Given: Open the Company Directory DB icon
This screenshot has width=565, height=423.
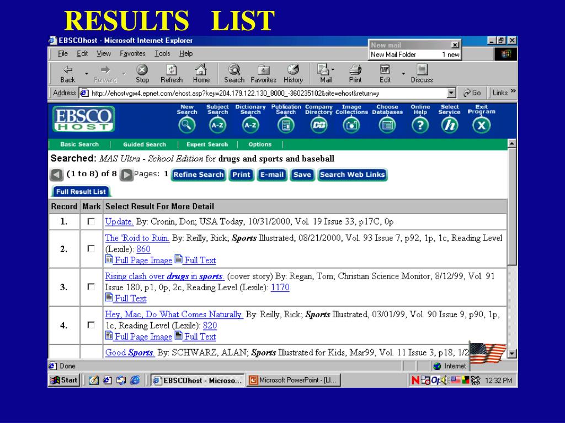Looking at the screenshot, I should point(319,125).
